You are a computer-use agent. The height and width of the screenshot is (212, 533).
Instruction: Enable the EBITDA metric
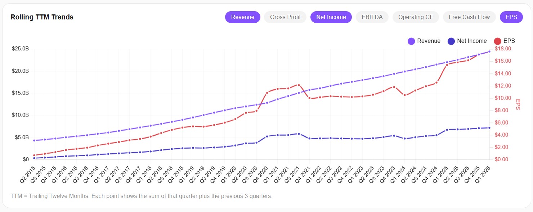372,17
